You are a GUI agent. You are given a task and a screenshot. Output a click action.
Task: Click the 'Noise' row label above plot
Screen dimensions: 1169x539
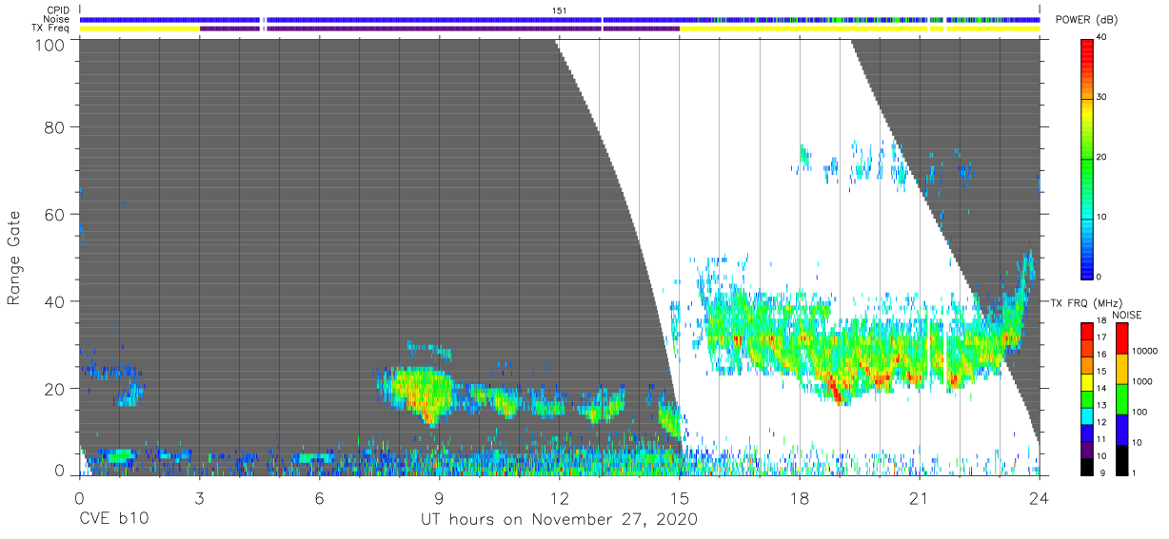(x=56, y=19)
